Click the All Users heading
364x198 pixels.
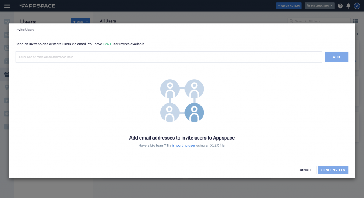tap(108, 21)
